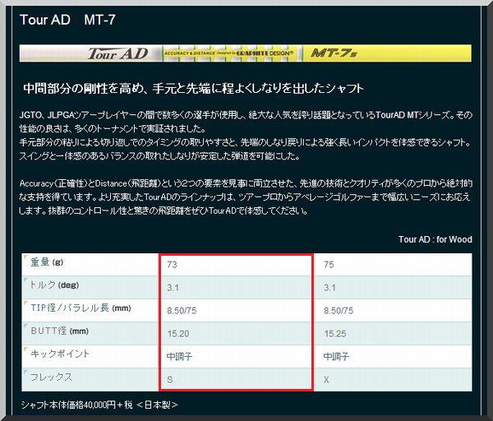Click the flex value X
The width and height of the screenshot is (493, 421).
point(326,380)
